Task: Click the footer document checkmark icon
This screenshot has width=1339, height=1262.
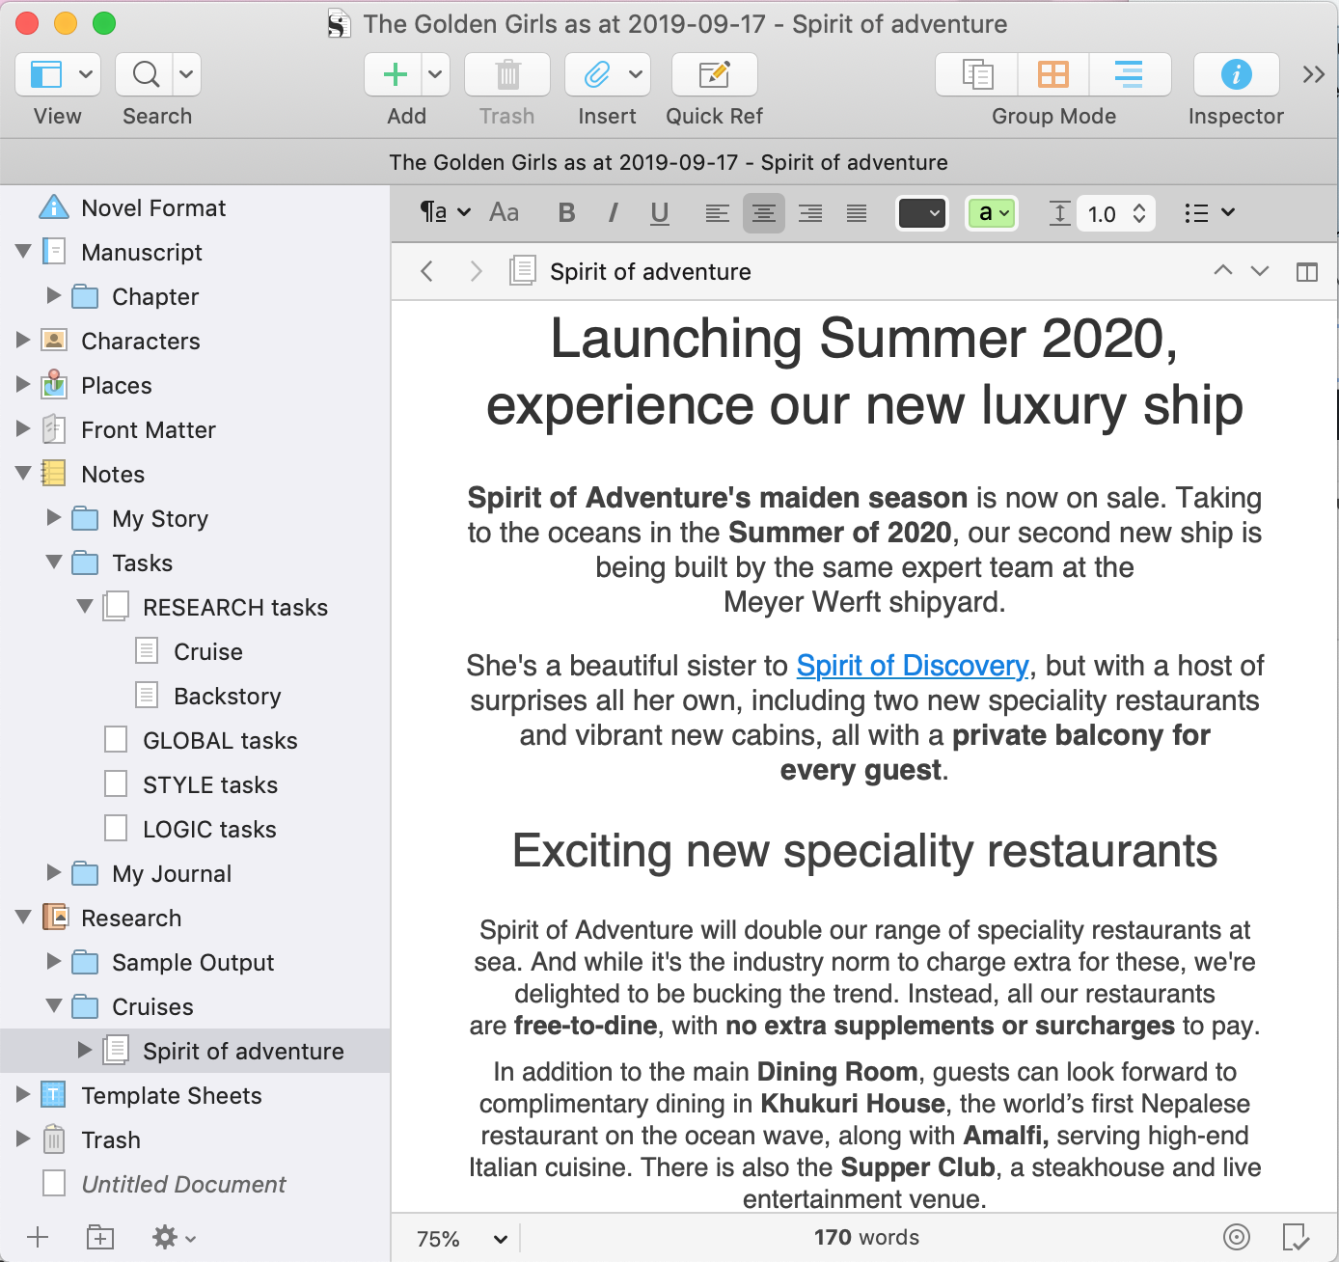Action: (1296, 1237)
